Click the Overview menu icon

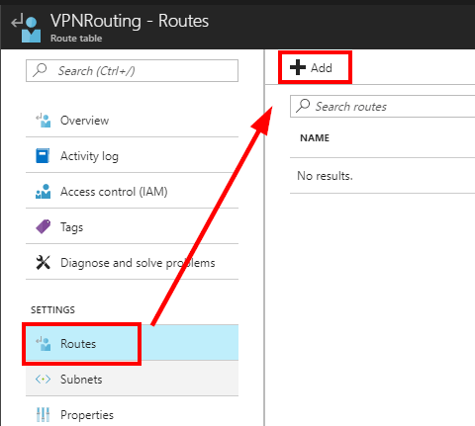click(x=44, y=121)
